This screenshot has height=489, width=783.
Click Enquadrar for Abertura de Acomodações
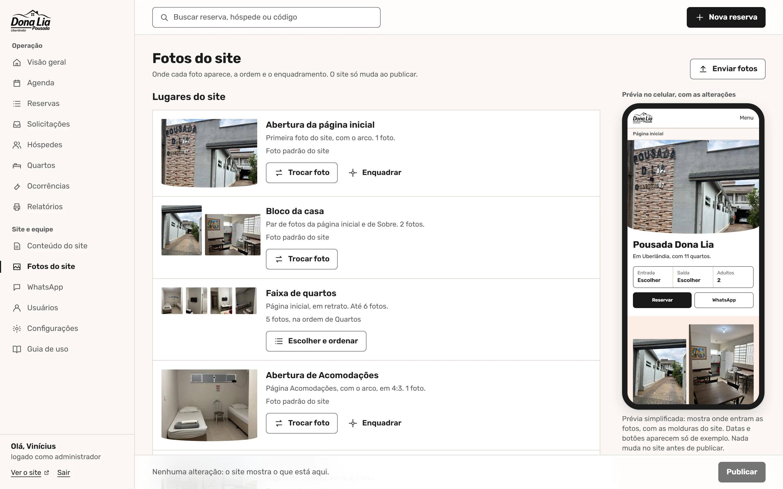[x=375, y=423]
